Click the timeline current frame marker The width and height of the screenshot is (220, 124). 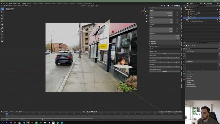(x=7, y=114)
